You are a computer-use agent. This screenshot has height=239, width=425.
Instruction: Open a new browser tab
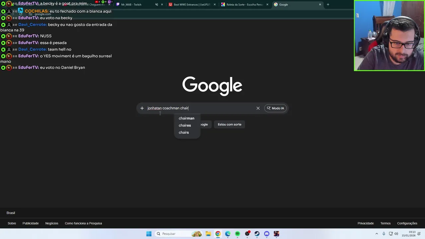328,5
